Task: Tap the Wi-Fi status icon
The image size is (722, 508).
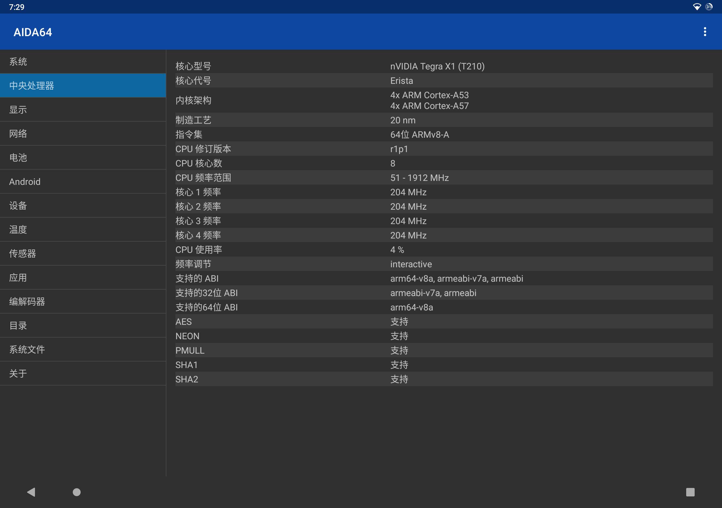Action: pyautogui.click(x=697, y=6)
